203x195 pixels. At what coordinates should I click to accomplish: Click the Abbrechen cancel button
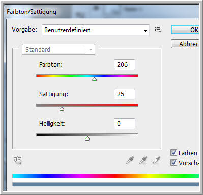(185, 44)
